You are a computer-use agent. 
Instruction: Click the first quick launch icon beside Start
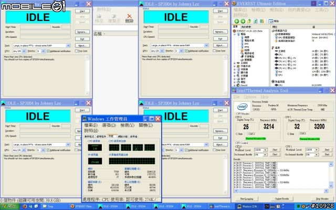[x=25, y=206]
